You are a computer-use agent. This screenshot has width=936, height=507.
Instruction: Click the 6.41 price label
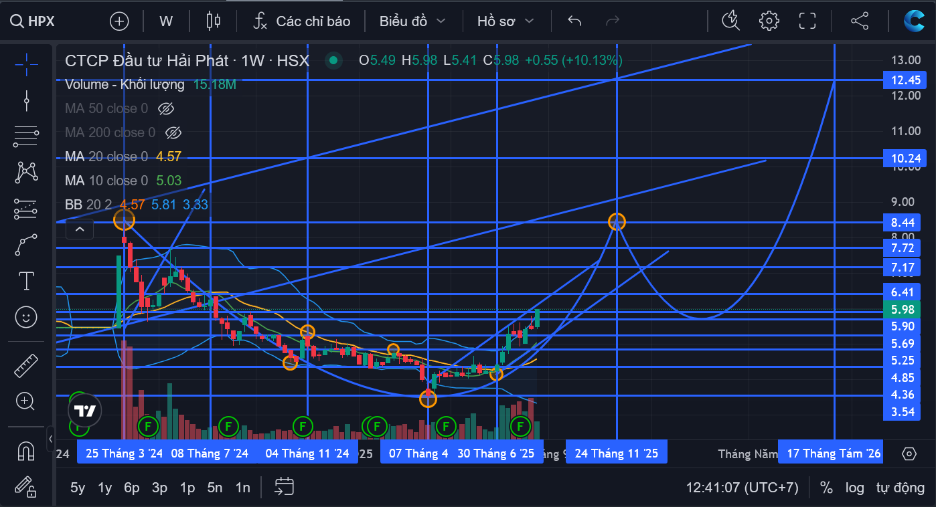(x=902, y=292)
